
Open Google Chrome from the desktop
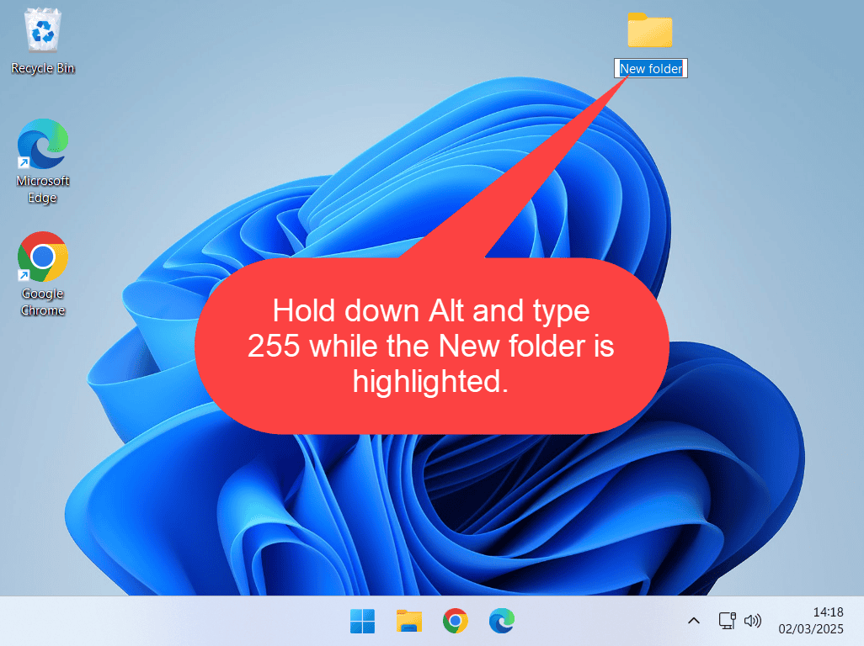point(42,257)
